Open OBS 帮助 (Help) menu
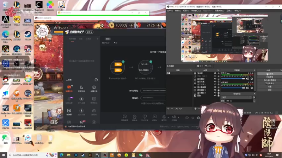 click(237, 11)
